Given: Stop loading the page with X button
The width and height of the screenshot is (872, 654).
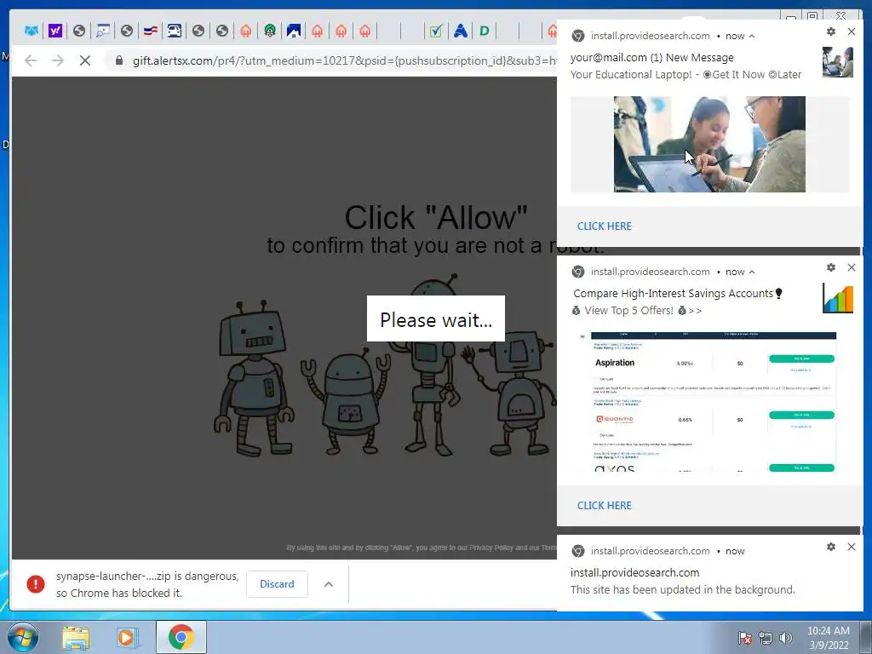Looking at the screenshot, I should tap(85, 60).
